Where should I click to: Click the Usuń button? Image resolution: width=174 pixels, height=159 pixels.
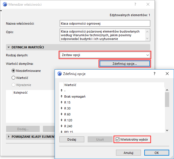[x=100, y=139]
